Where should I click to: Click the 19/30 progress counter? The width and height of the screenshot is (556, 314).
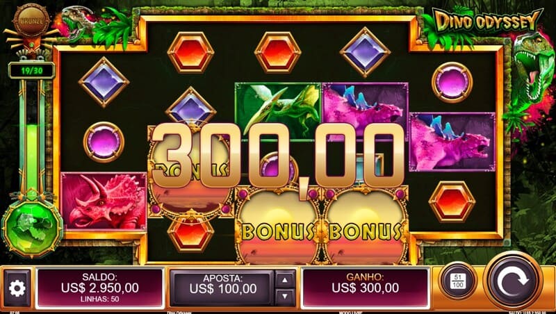[31, 70]
